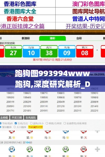Image resolution: width=105 pixels, height=157 pixels.
Task: Select year 1985年
Action: (10, 93)
